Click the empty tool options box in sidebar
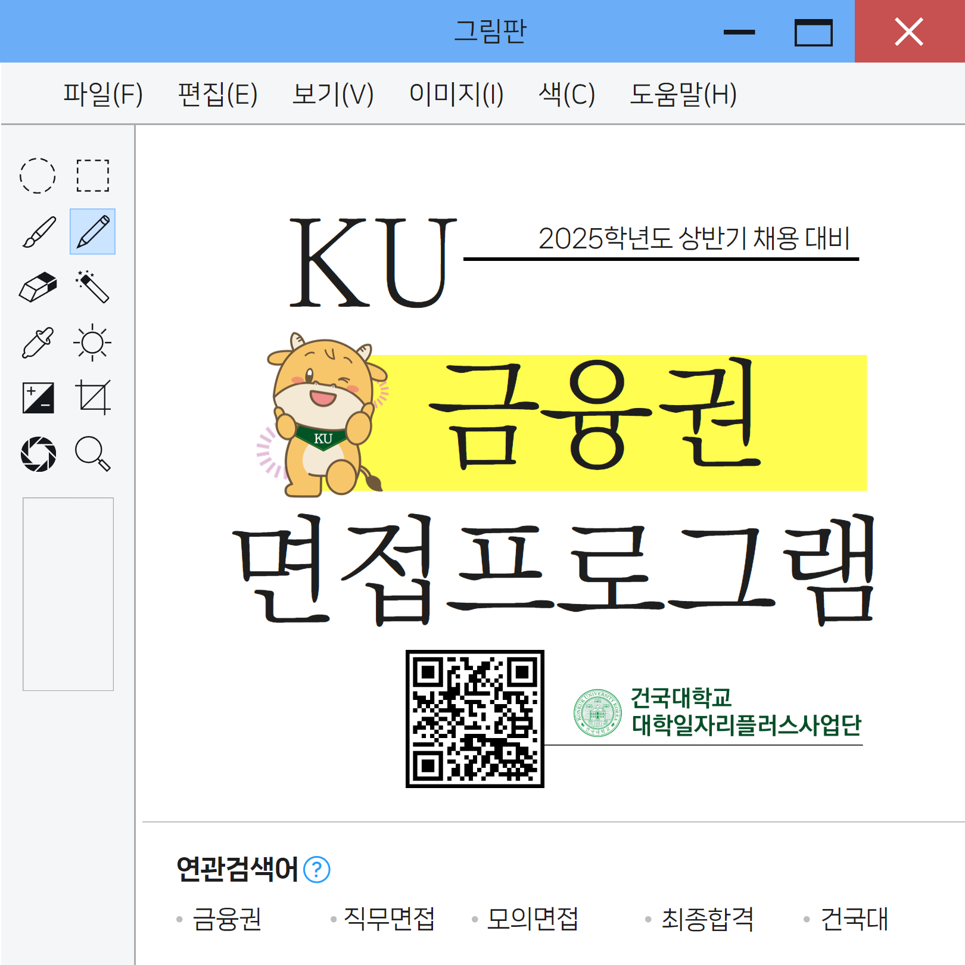965x965 pixels. pyautogui.click(x=68, y=594)
